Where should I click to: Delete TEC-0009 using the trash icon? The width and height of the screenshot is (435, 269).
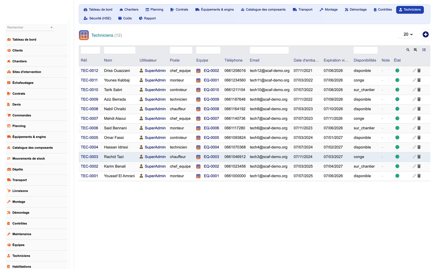pos(419,99)
